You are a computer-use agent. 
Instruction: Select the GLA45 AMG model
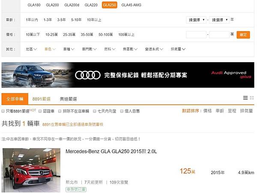pos(131,5)
